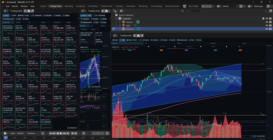Click the current frame number field
Image resolution: width=273 pixels, height=140 pixels.
pyautogui.click(x=98, y=133)
